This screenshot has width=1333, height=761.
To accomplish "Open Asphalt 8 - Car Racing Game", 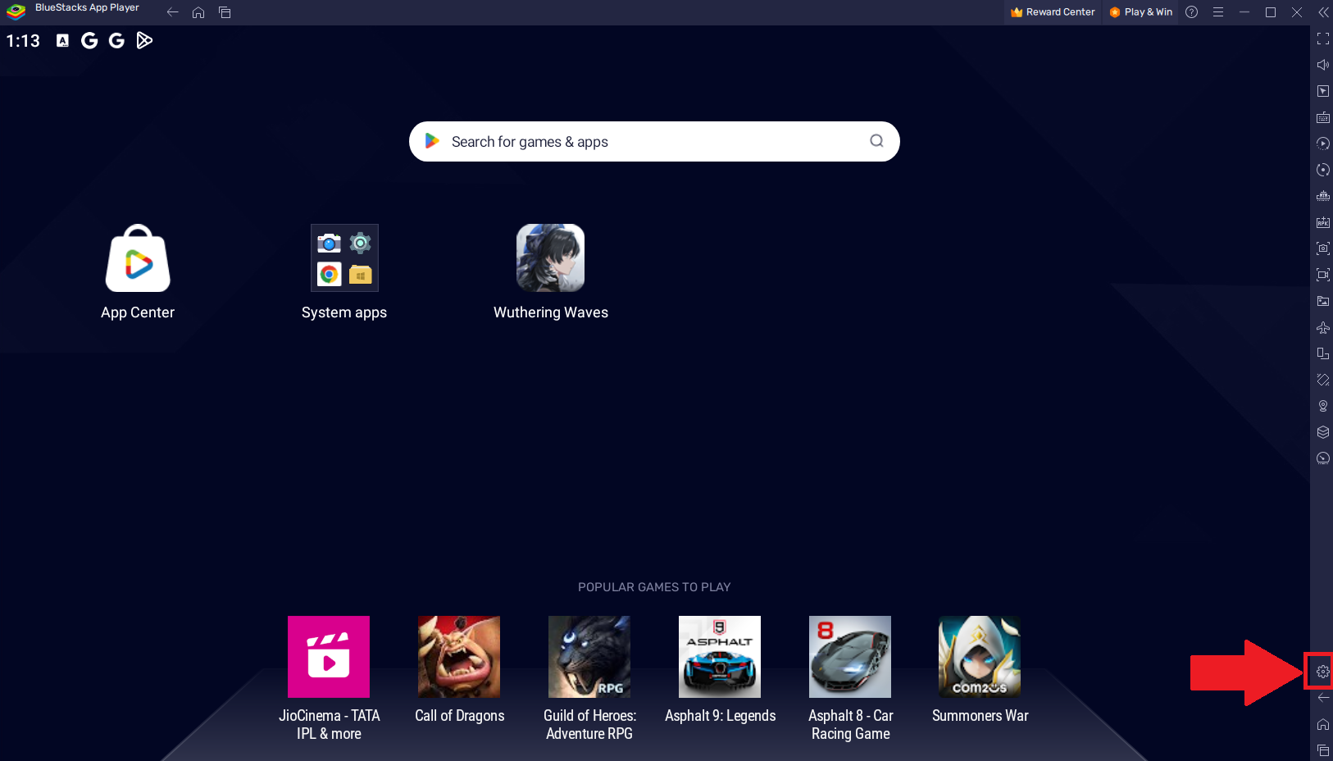I will point(850,657).
